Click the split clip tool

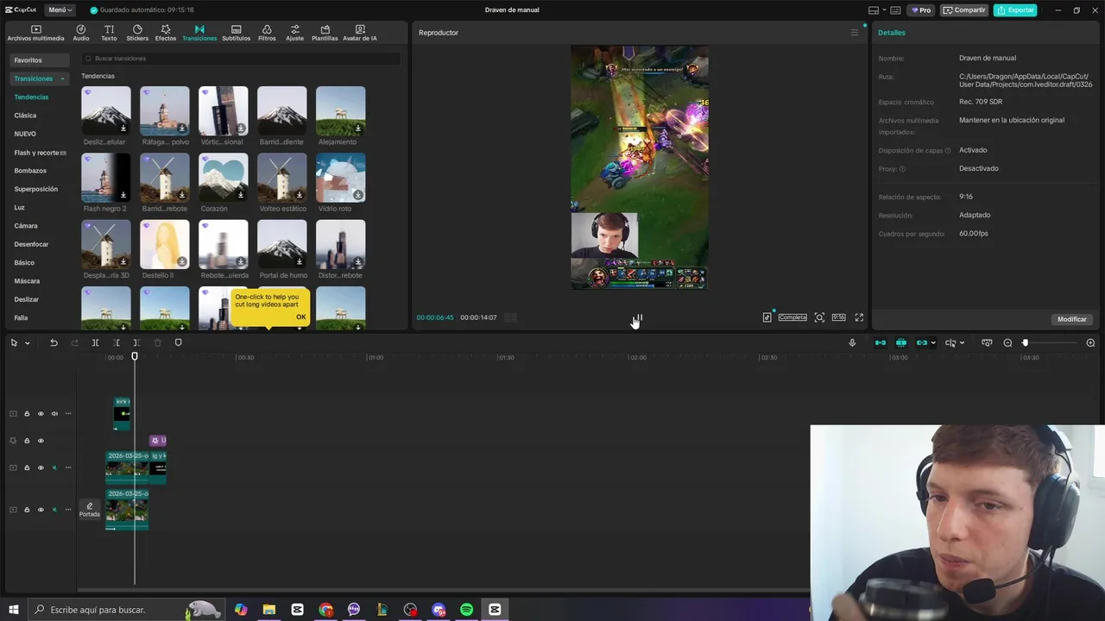[95, 342]
